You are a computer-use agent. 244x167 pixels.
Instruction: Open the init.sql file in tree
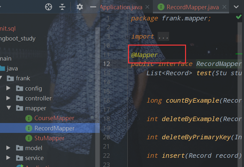(x=8, y=29)
